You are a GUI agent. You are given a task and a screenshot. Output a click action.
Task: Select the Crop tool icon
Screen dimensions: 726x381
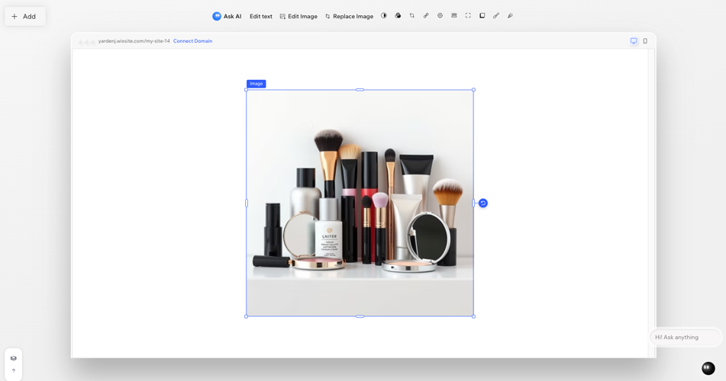412,15
